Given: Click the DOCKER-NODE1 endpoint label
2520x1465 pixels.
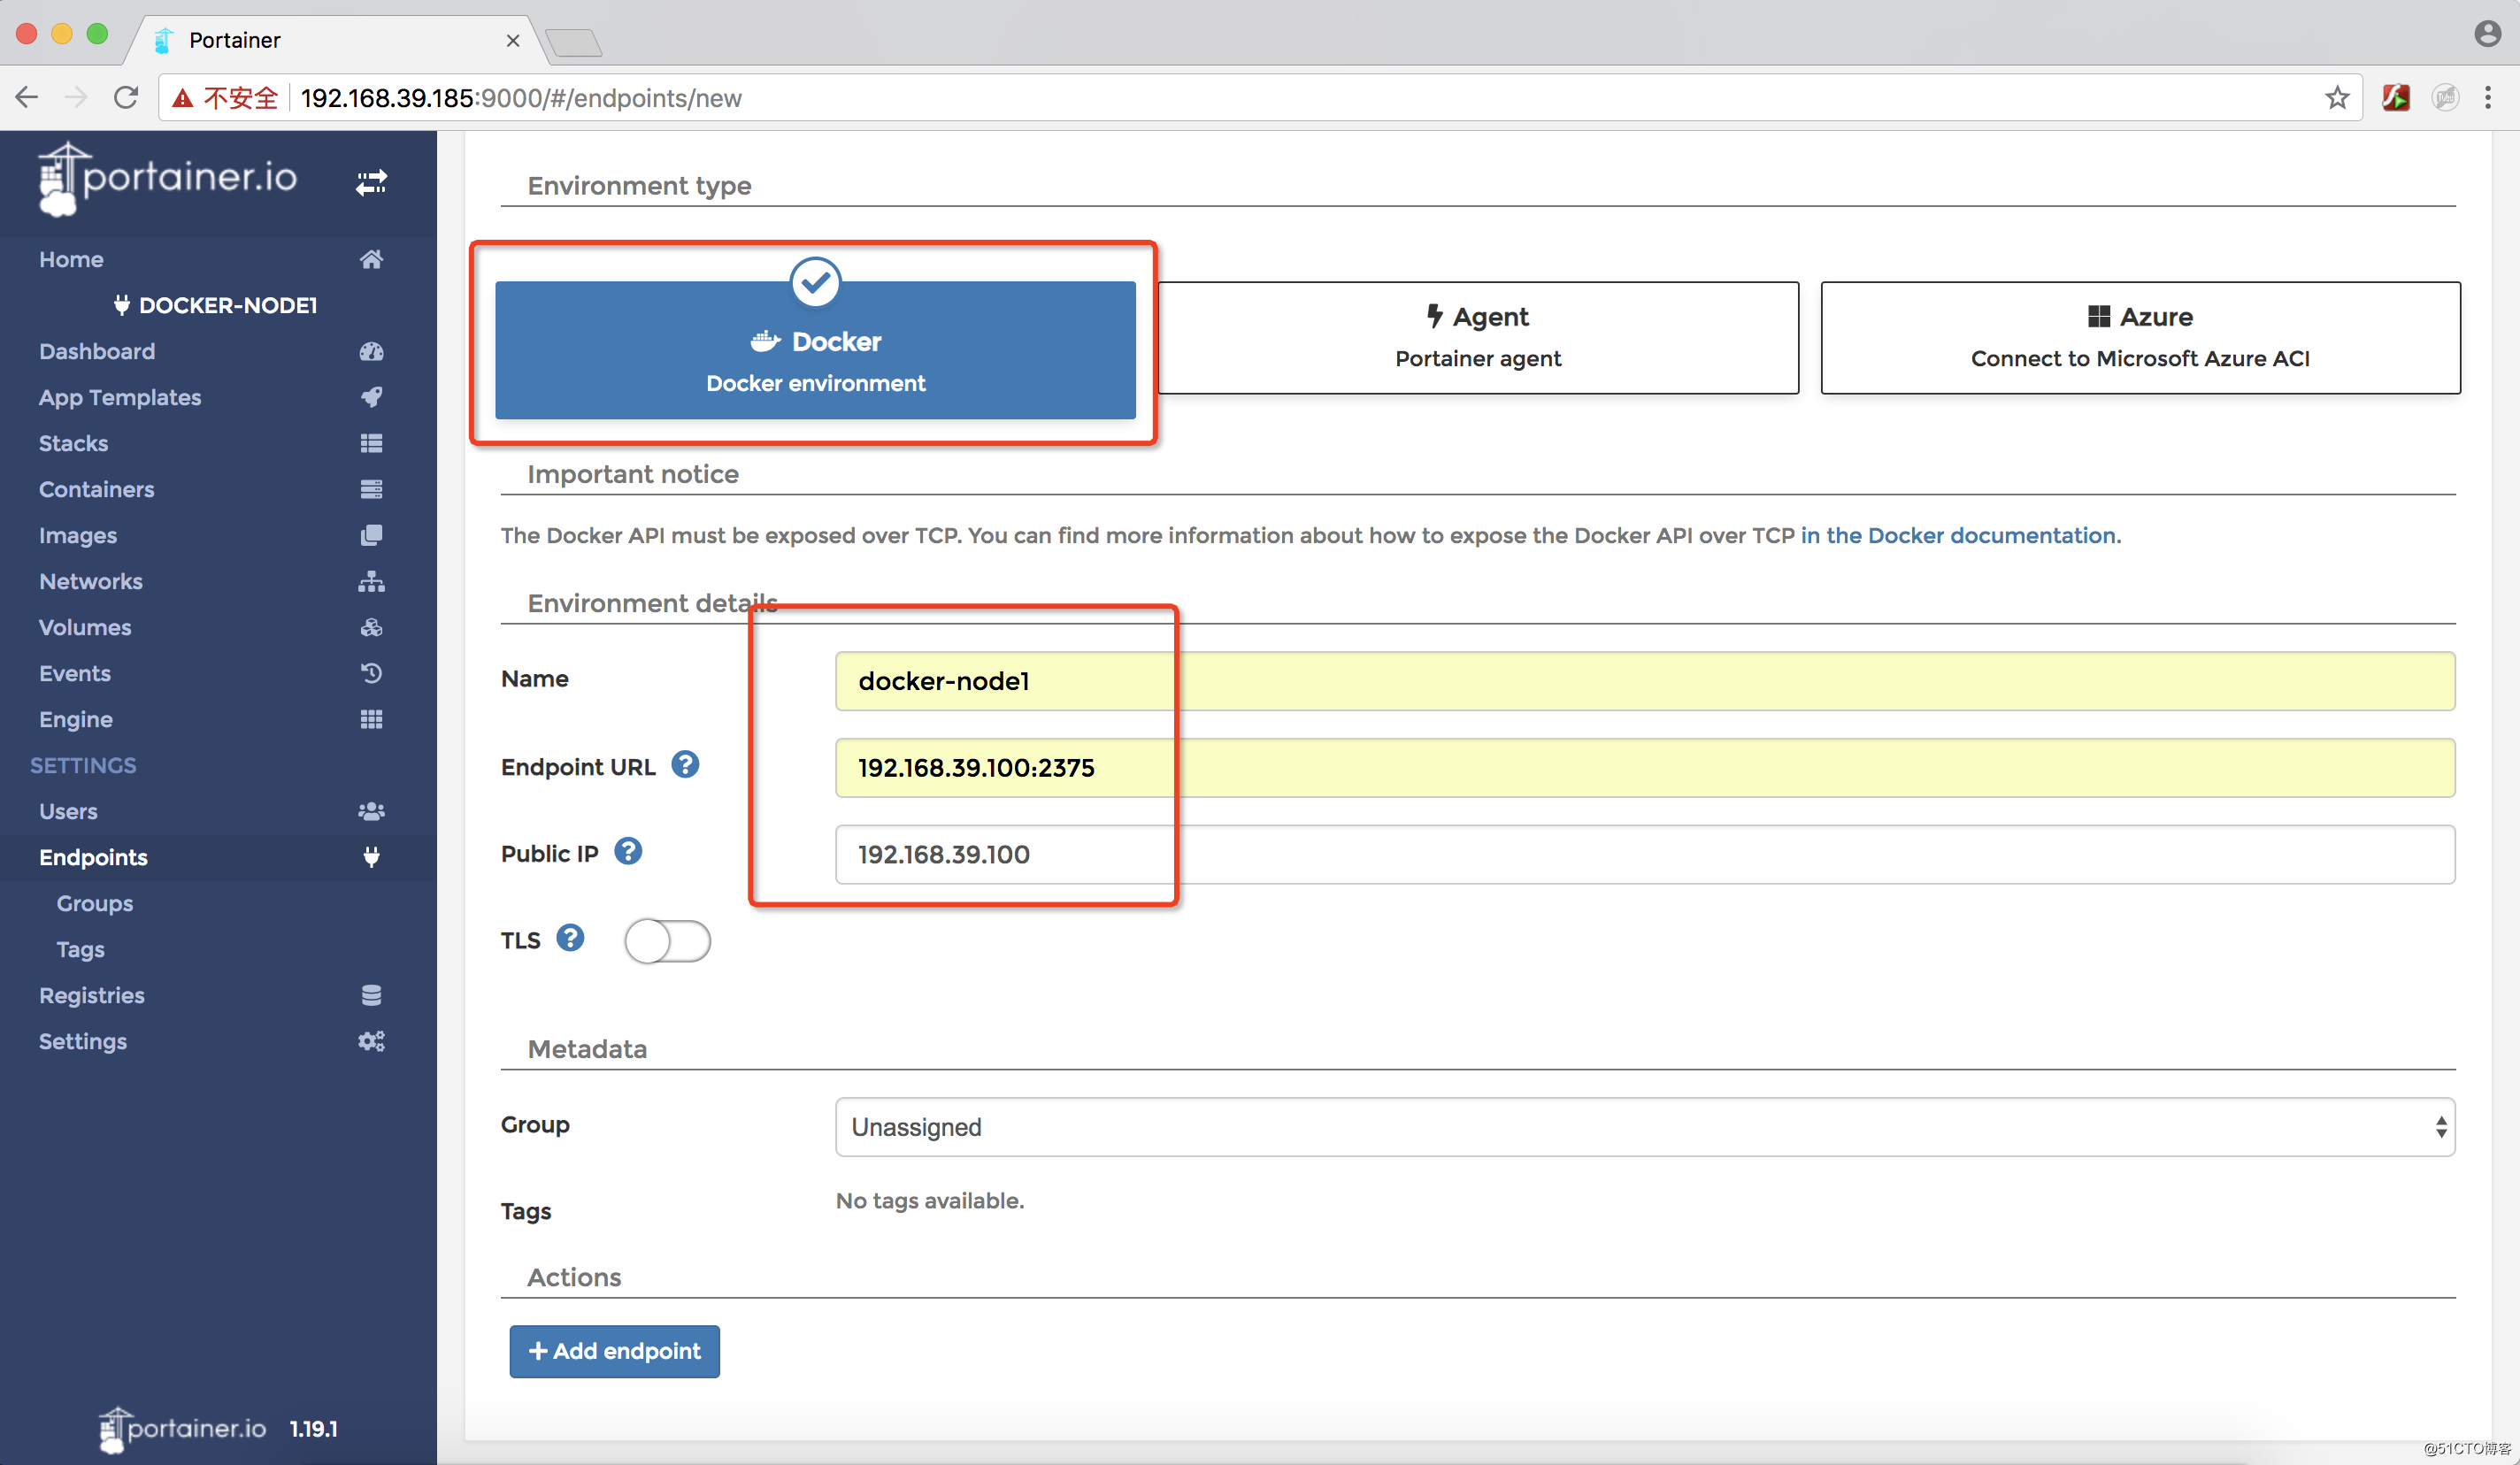Looking at the screenshot, I should point(215,305).
